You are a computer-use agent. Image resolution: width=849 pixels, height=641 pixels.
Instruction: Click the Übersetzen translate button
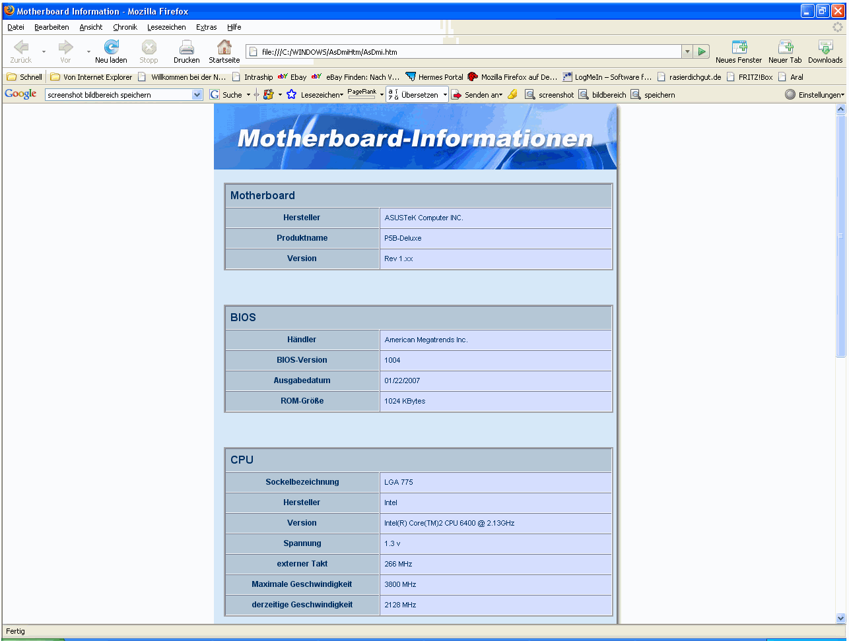pos(413,95)
